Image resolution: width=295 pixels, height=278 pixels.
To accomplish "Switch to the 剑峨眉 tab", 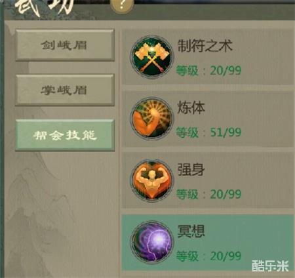I will (65, 45).
